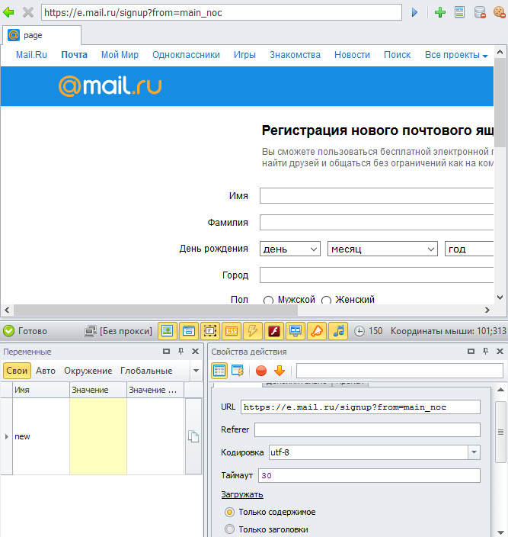The height and width of the screenshot is (537, 508).
Task: Click the page horizontal scrollbar thumb
Action: pos(155,310)
